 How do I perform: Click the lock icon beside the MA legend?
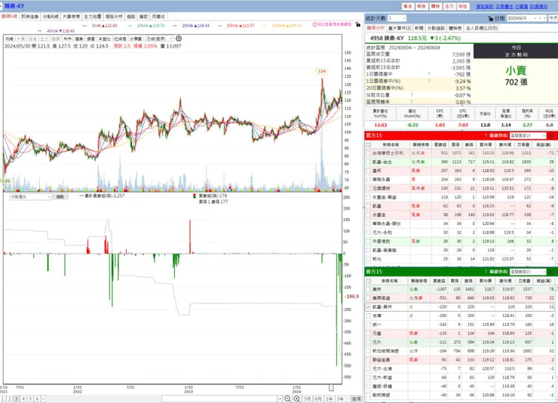click(357, 25)
